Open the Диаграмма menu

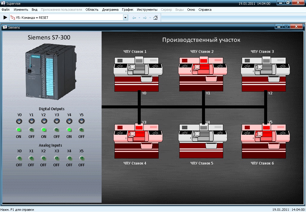click(110, 10)
